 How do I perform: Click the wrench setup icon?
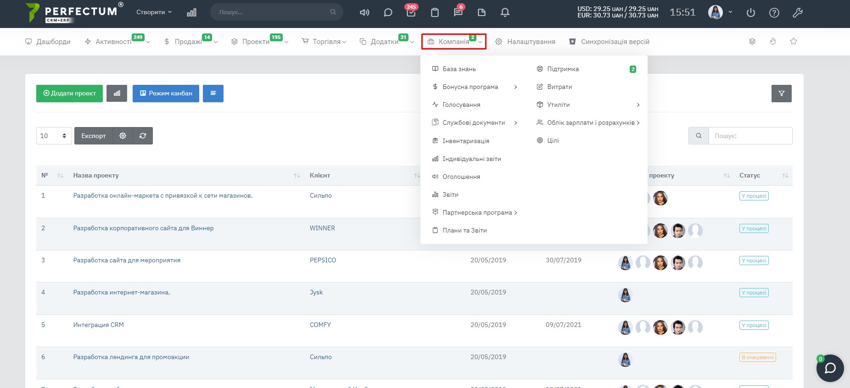click(x=798, y=13)
